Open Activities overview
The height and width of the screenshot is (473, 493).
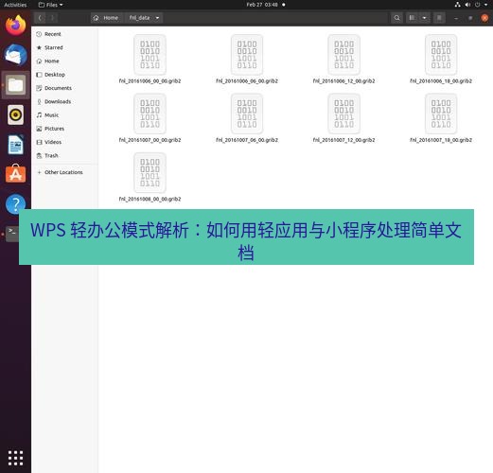pos(15,5)
